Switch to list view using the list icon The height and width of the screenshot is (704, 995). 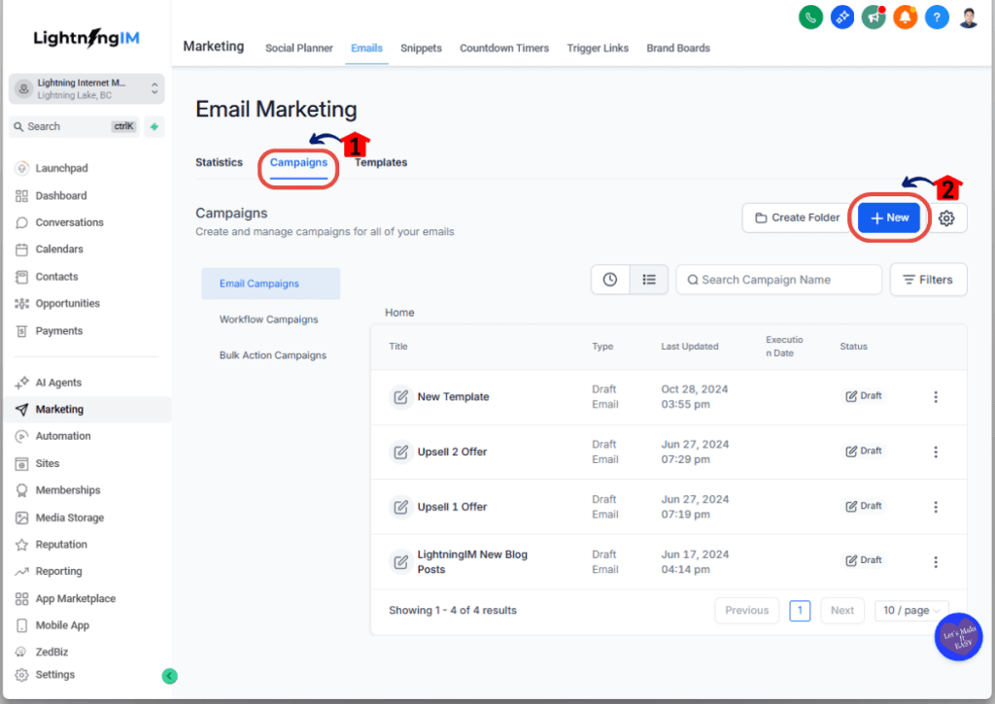click(648, 279)
